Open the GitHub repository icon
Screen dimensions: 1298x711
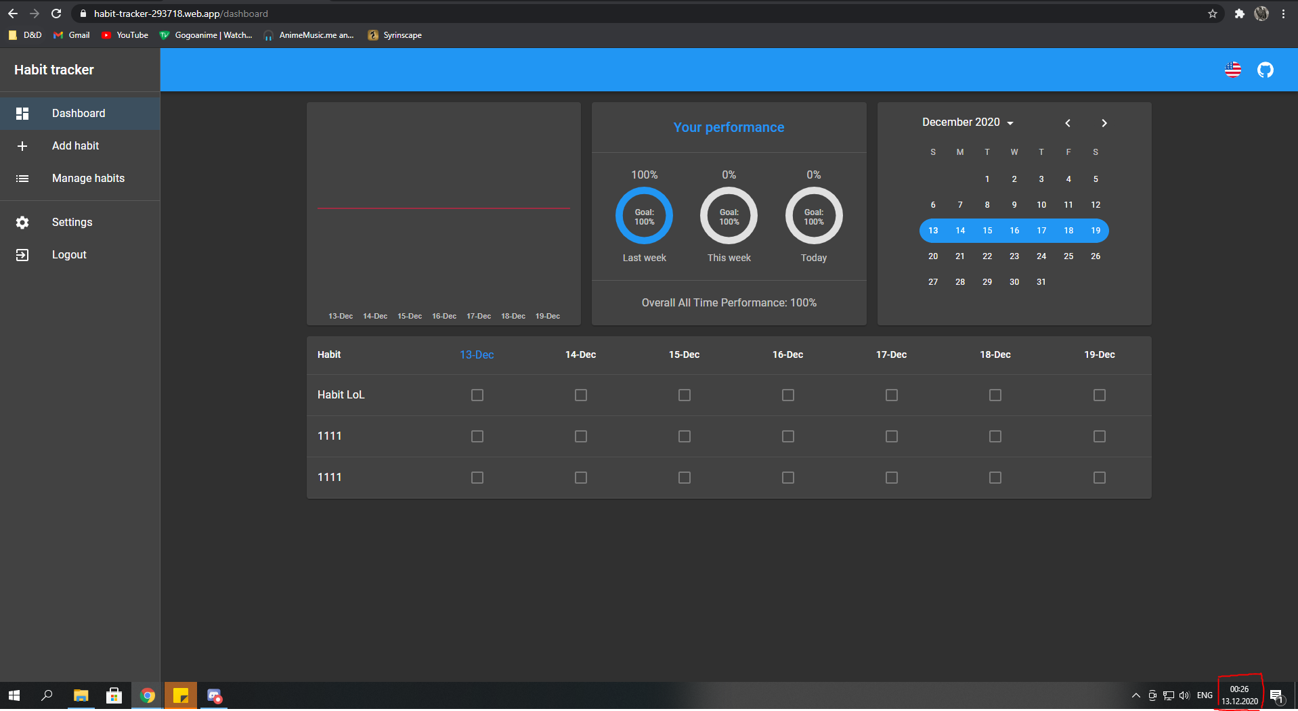coord(1265,69)
